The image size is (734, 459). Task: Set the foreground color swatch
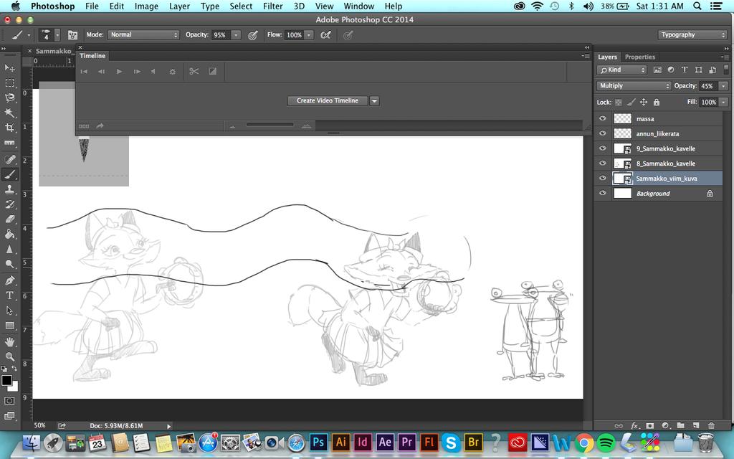pos(6,380)
